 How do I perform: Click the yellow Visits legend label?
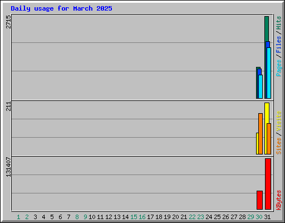pos(279,121)
